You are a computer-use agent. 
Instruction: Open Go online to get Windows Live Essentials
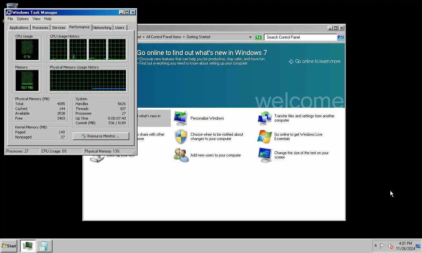[x=298, y=136]
